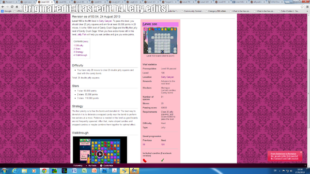Screen dimensions: 310x174
Task: Go back with the browser Back arrow
Action: click(3, 7)
